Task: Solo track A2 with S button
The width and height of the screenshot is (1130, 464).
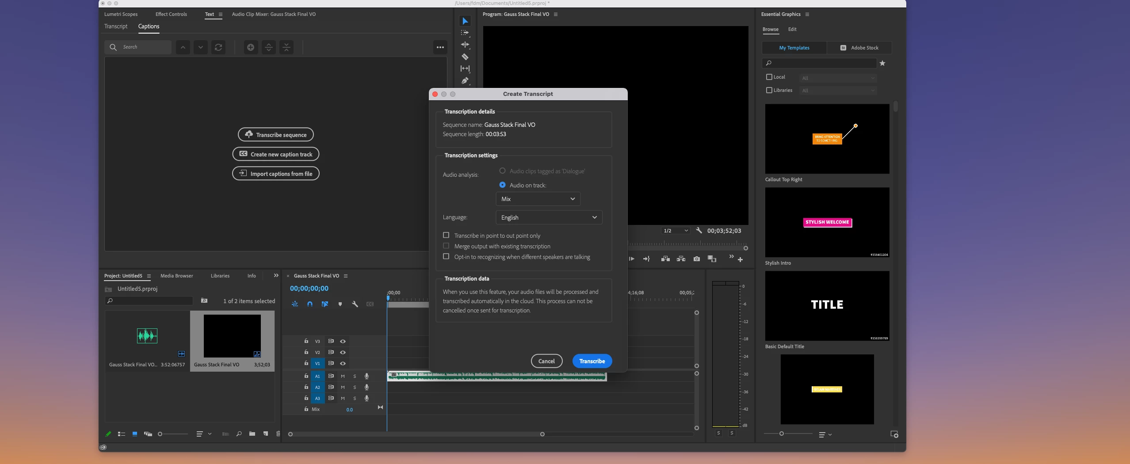Action: (355, 387)
